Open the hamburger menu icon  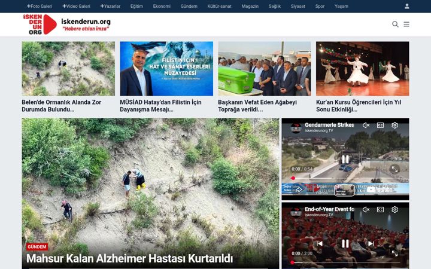click(406, 24)
